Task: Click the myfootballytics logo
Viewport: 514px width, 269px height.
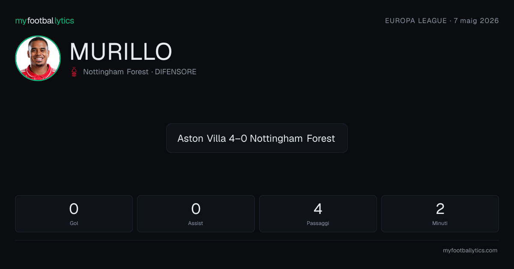Action: (x=45, y=20)
